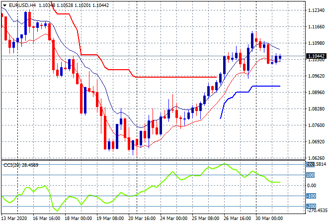
Task: Click the triangle arrow beside EURUSD,H4
Action: pos(4,5)
